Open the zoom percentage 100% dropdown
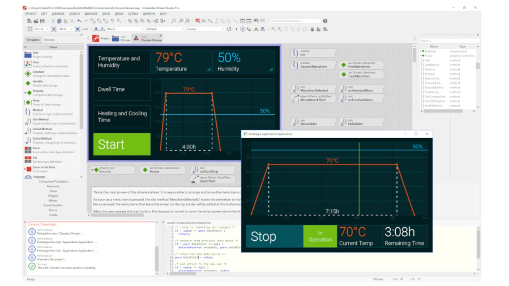The height and width of the screenshot is (286, 509). coord(71,29)
